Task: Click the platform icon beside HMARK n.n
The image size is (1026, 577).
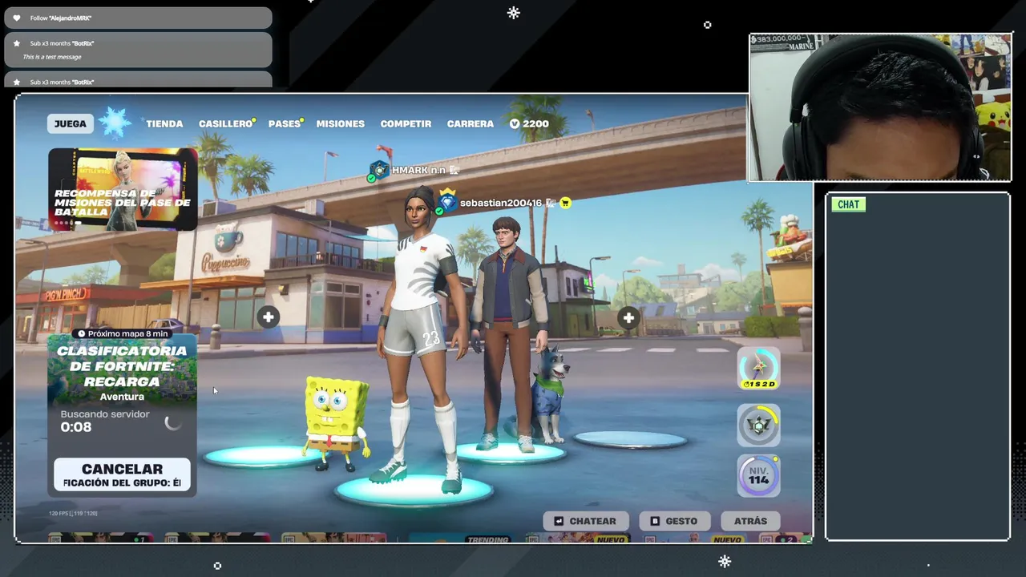Action: pyautogui.click(x=454, y=170)
